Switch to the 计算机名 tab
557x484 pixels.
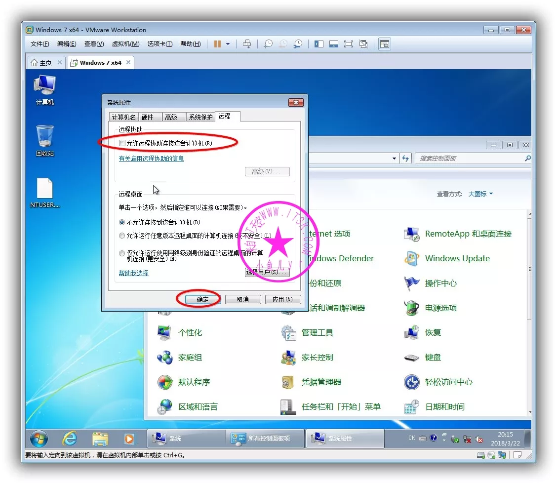[123, 117]
